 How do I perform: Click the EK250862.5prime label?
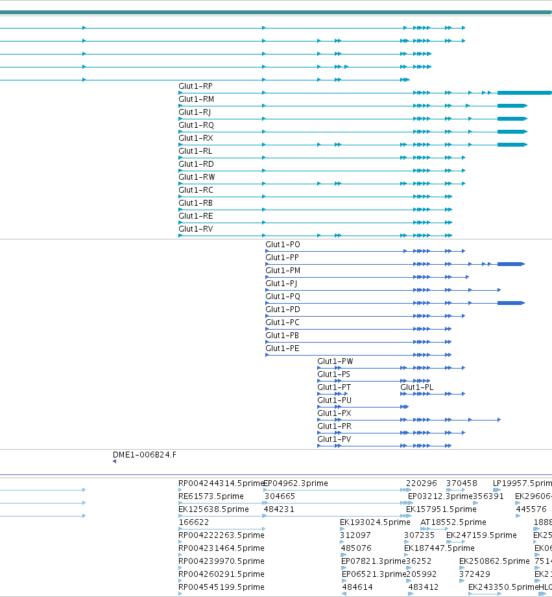[x=494, y=561]
